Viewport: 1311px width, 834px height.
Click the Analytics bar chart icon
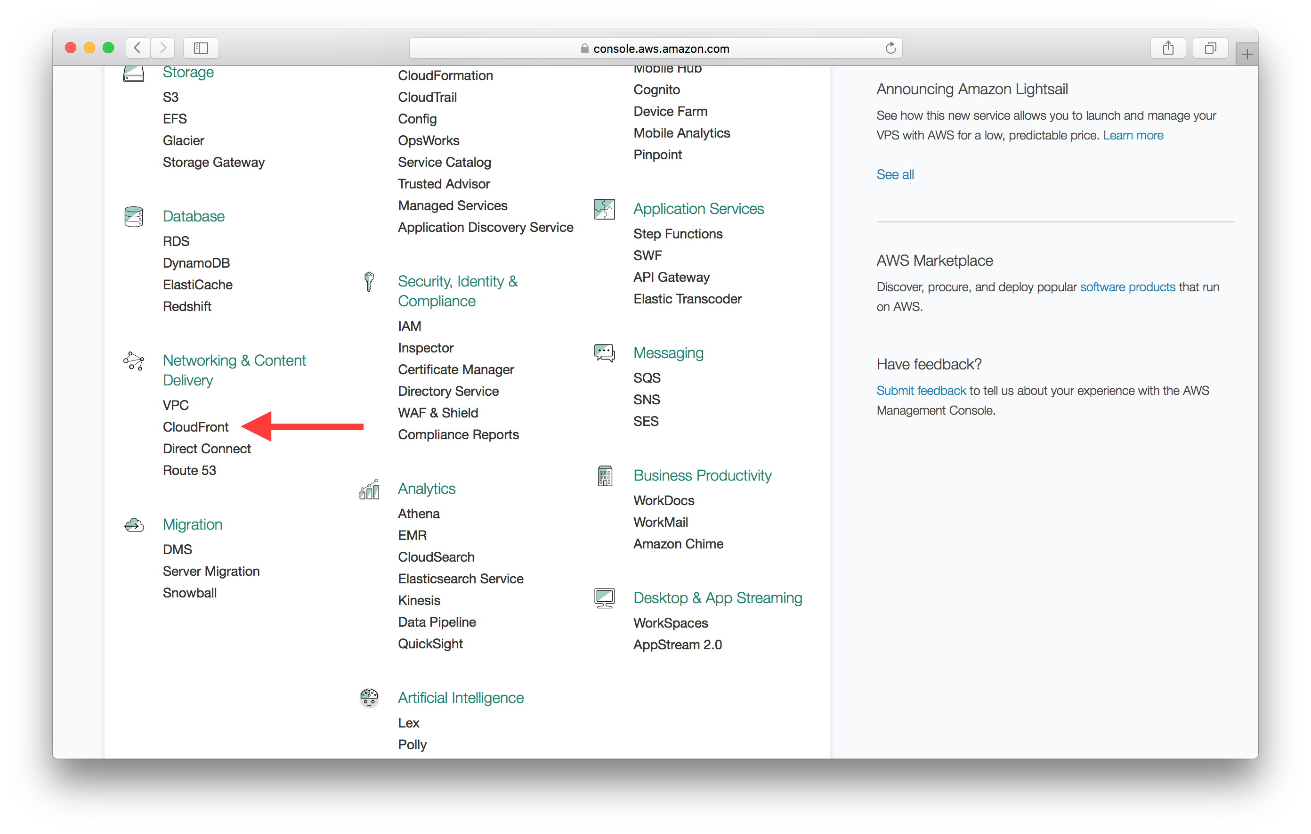369,489
